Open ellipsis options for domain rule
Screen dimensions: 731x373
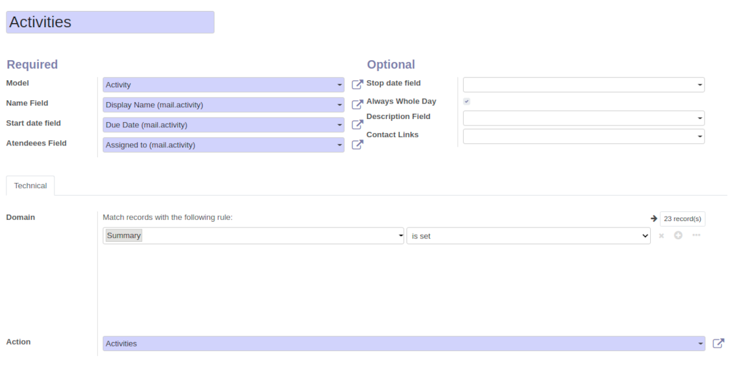(696, 235)
